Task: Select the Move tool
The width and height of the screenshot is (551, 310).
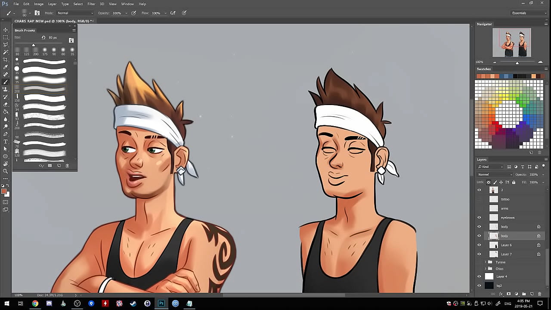Action: pyautogui.click(x=6, y=30)
